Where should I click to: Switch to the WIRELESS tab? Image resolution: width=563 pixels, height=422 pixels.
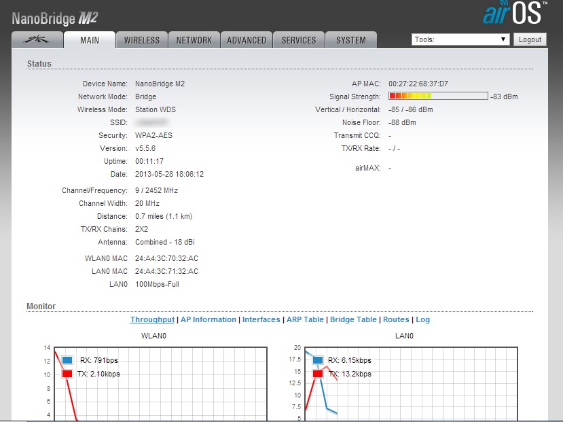coord(141,40)
